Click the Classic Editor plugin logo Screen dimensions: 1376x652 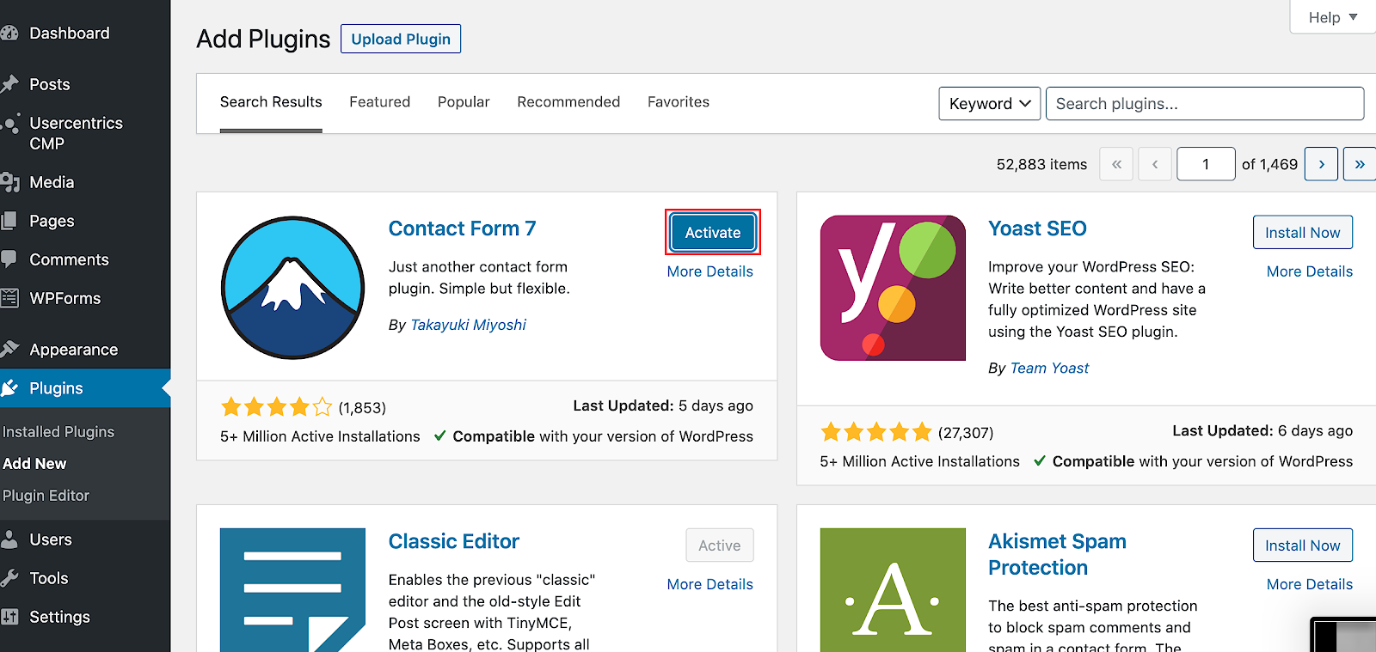pyautogui.click(x=292, y=590)
